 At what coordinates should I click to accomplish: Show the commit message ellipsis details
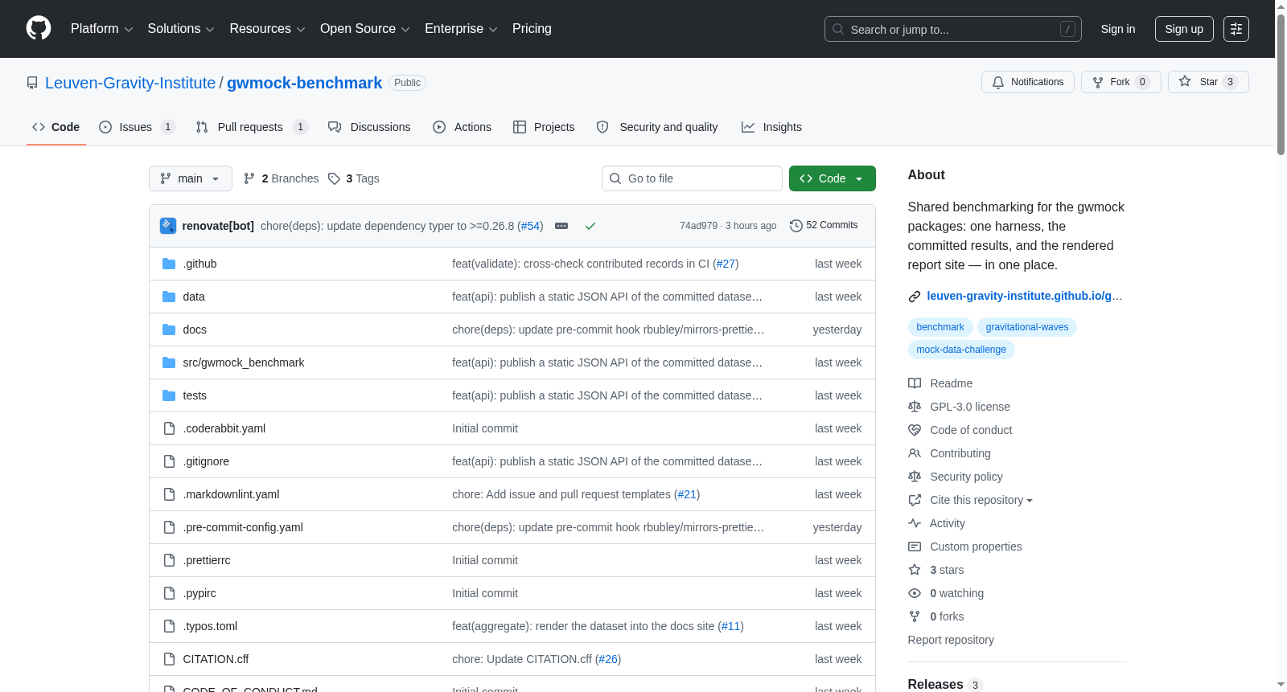pos(561,226)
